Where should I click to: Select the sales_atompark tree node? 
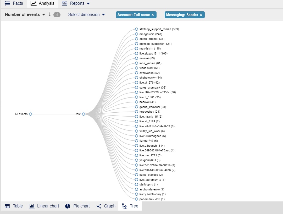point(136,87)
